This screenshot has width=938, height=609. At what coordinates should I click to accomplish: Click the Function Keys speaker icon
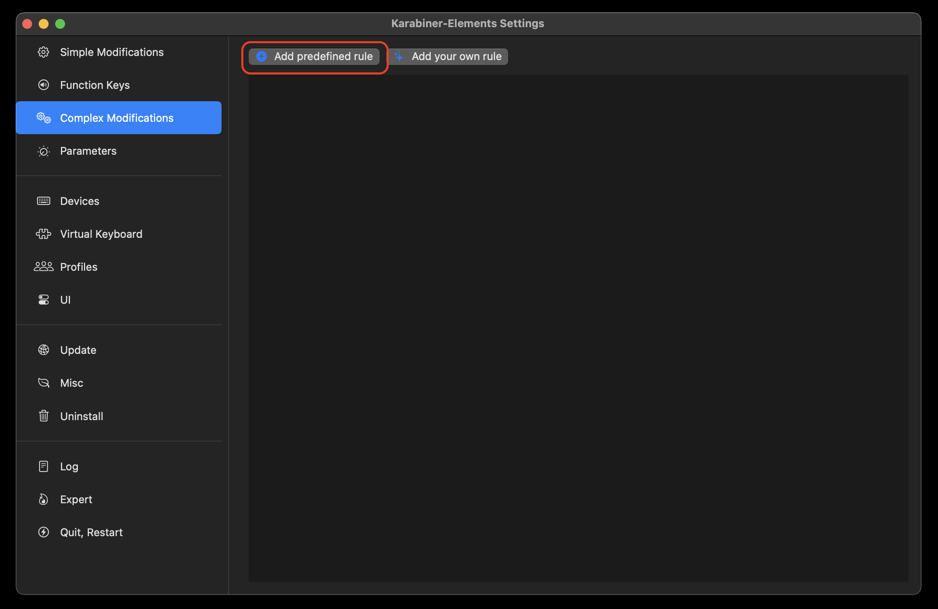[44, 85]
